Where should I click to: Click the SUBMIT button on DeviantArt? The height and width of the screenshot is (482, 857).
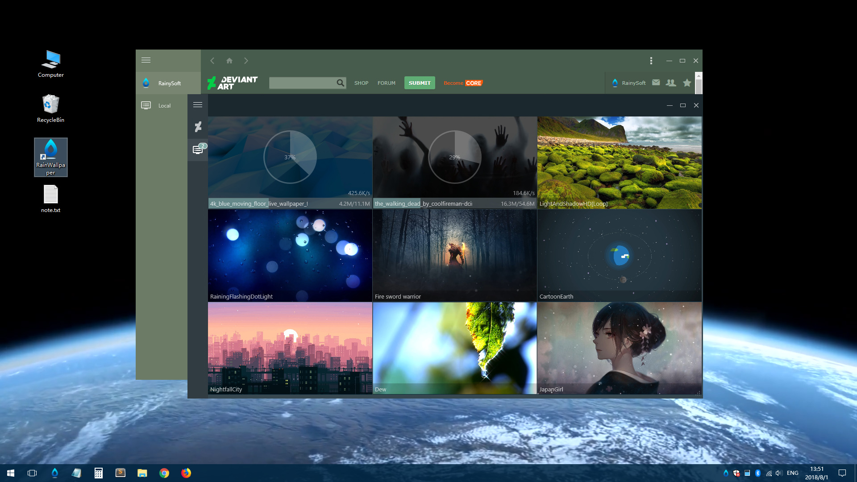(420, 83)
